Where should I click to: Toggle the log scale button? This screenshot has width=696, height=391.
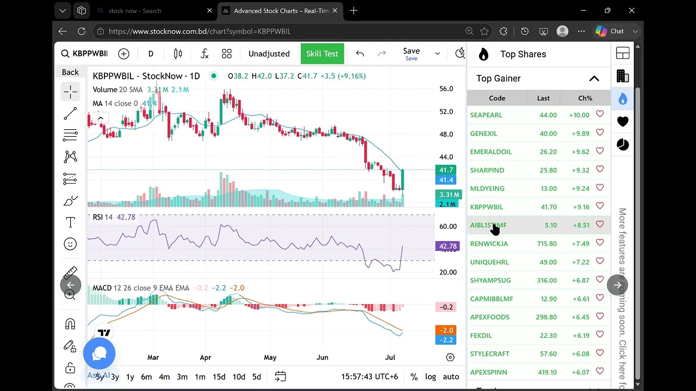pyautogui.click(x=431, y=377)
